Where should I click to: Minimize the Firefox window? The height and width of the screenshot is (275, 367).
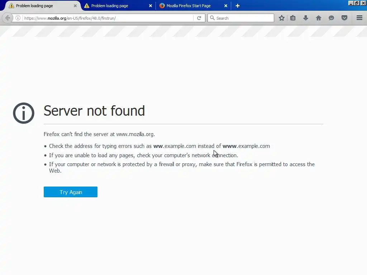coord(351,3)
